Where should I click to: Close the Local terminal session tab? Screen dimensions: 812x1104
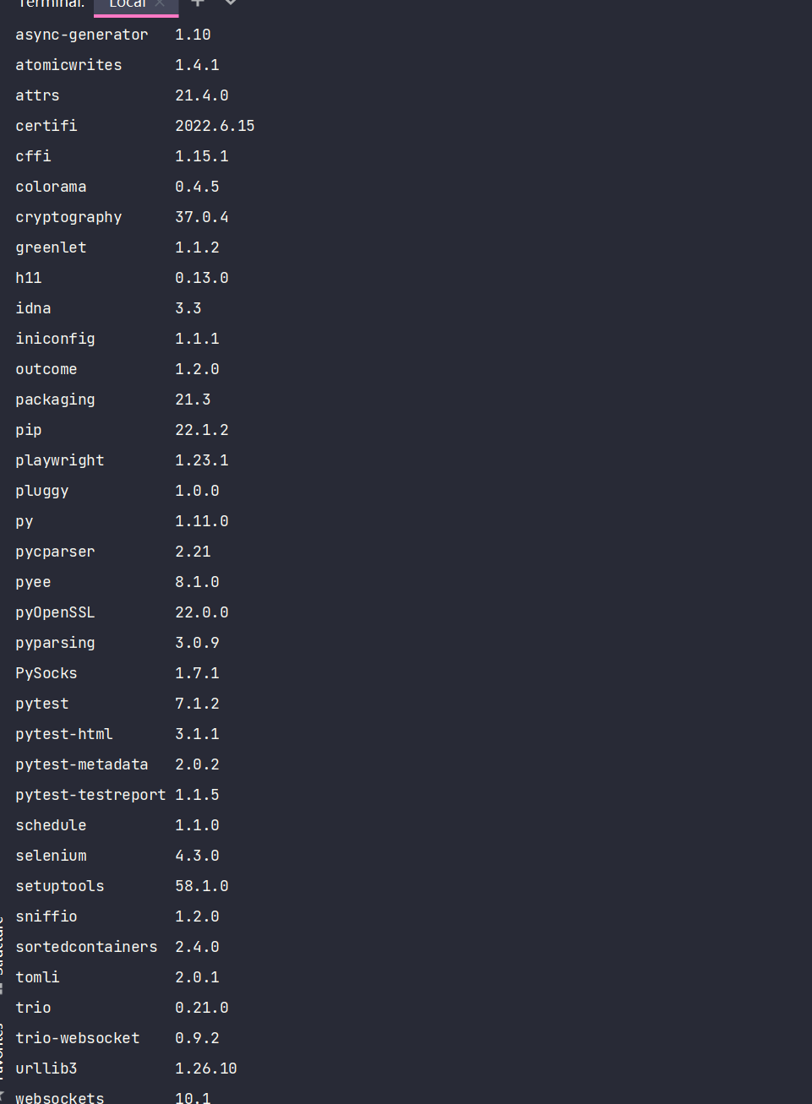click(160, 3)
